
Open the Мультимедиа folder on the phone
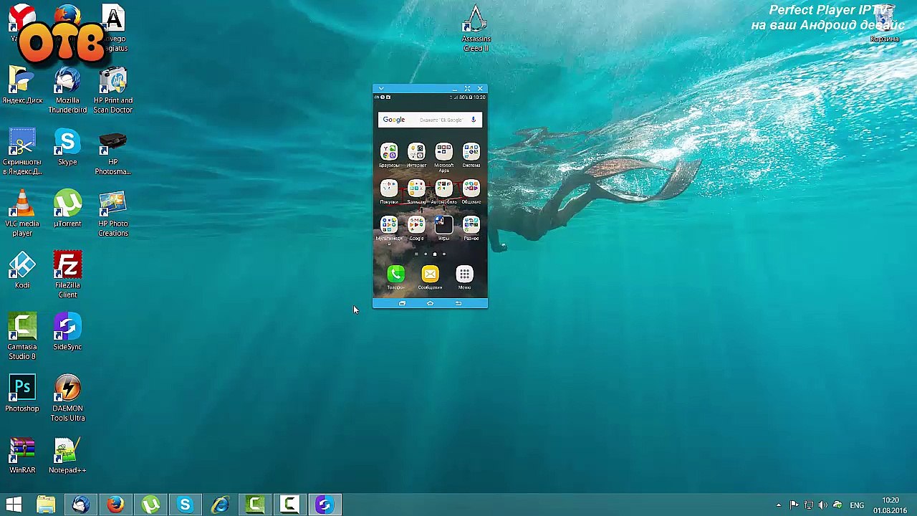[x=389, y=230]
